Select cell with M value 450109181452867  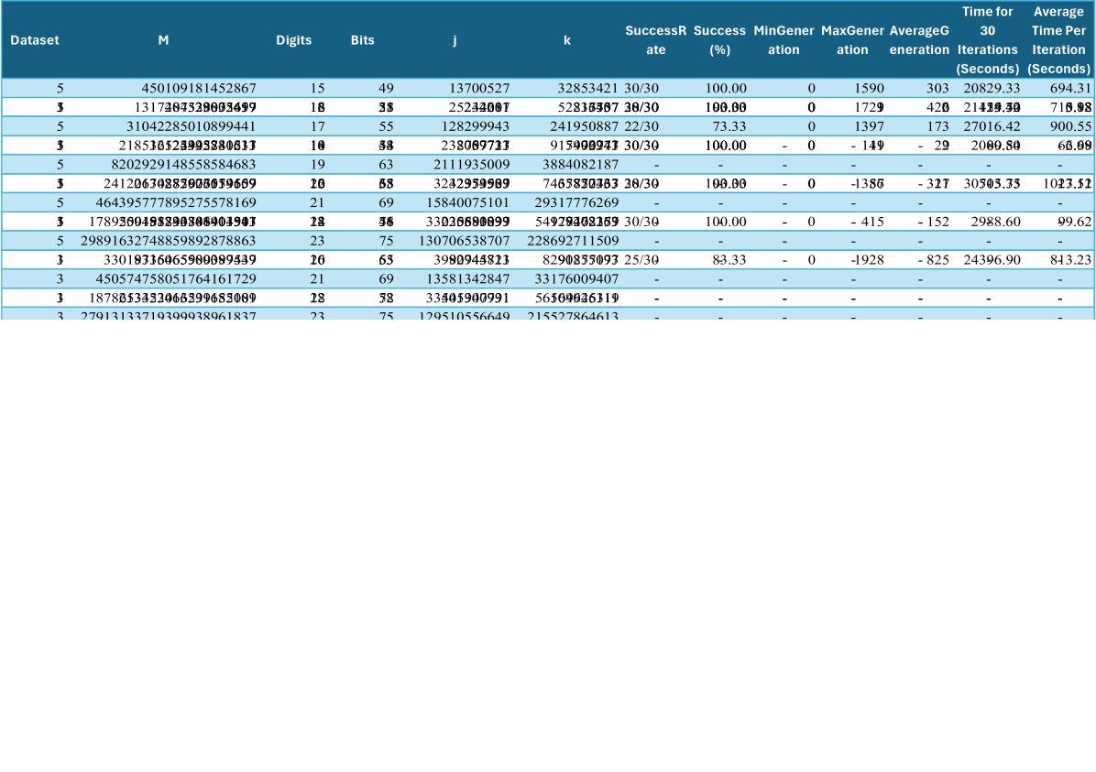(x=198, y=89)
